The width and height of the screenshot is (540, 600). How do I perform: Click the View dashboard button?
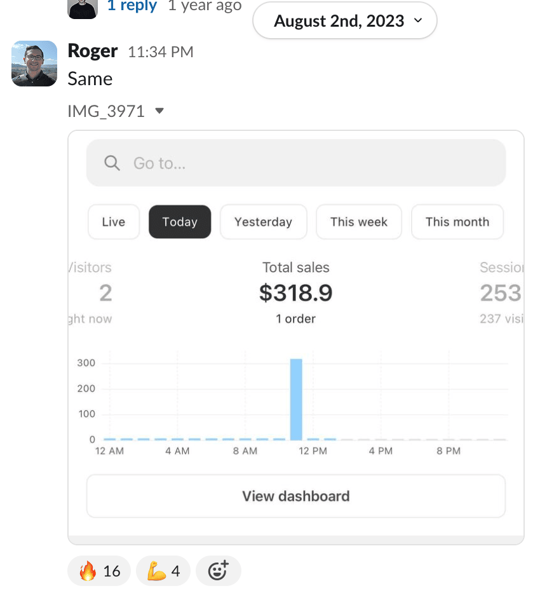click(x=295, y=496)
